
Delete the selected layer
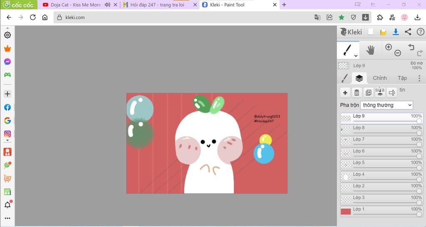point(357,93)
